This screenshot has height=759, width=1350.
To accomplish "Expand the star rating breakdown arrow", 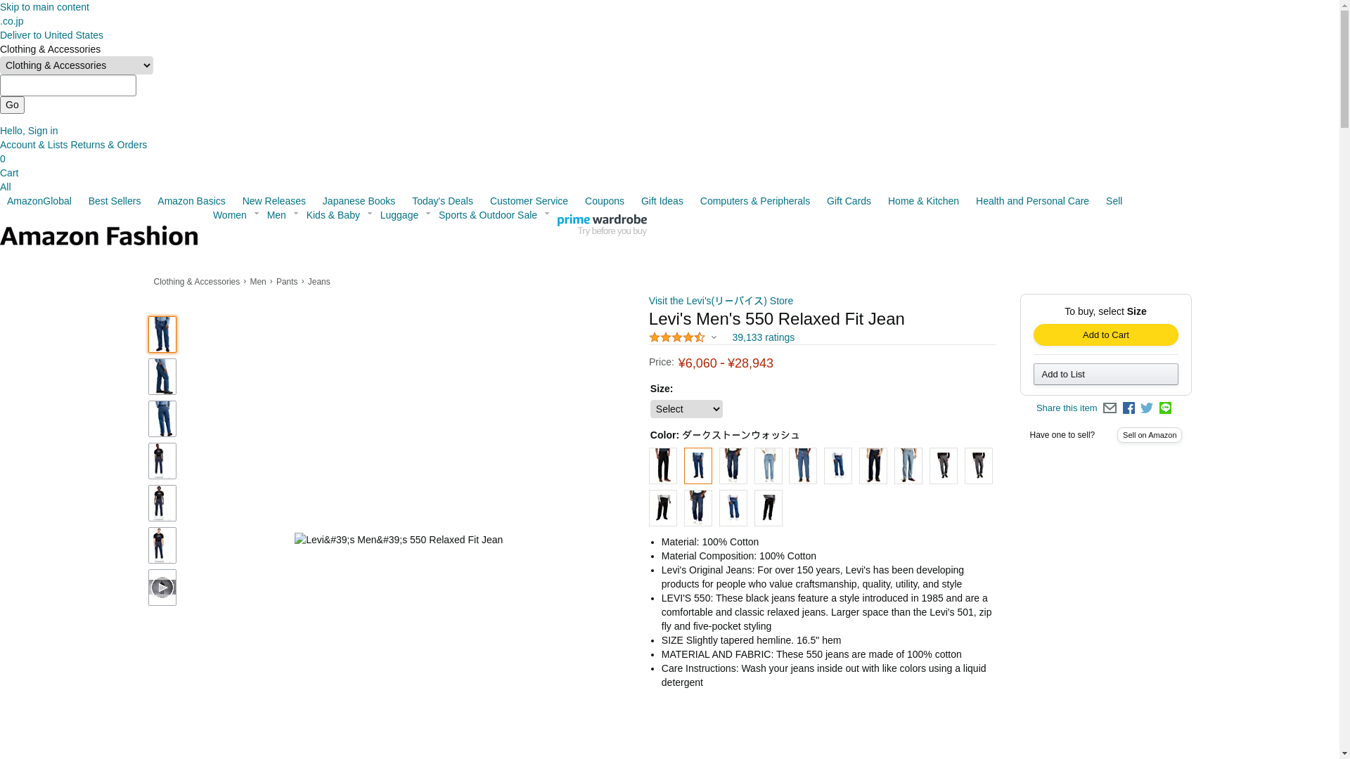I will pyautogui.click(x=714, y=337).
